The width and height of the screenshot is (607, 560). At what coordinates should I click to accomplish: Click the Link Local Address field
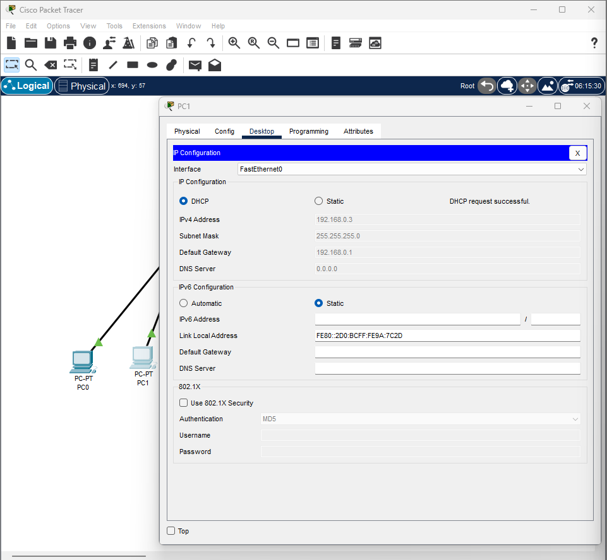point(447,335)
